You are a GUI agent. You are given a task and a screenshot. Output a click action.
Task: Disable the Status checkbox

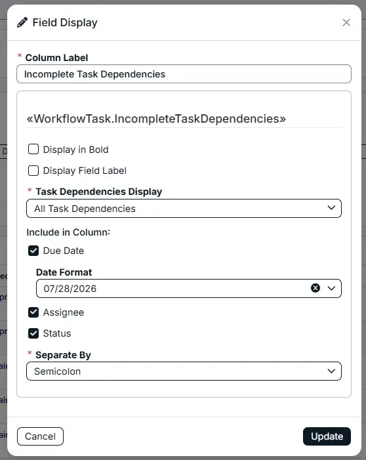(33, 333)
